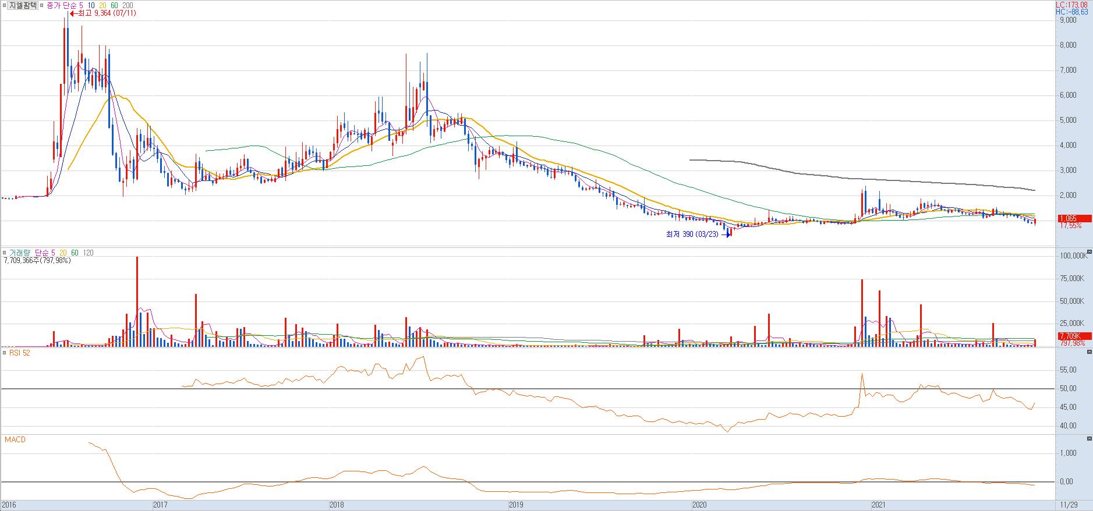This screenshot has width=1093, height=511.
Task: Toggle the square marker before 종가 단순
Action: pos(43,5)
